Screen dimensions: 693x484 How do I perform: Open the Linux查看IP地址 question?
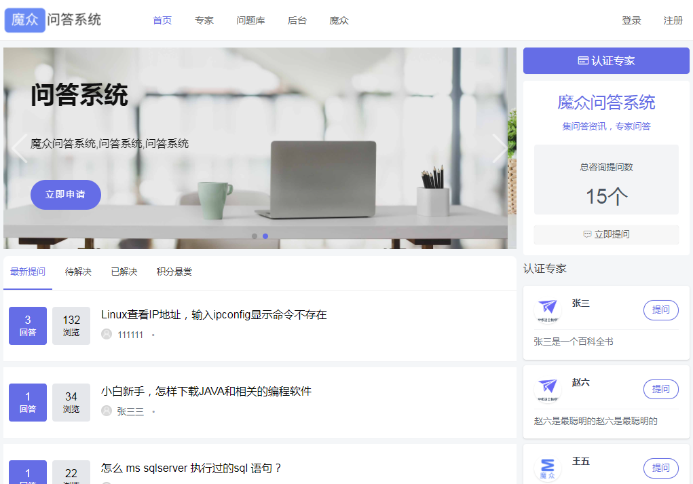coord(214,315)
